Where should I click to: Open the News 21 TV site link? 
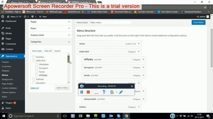click(x=14, y=17)
